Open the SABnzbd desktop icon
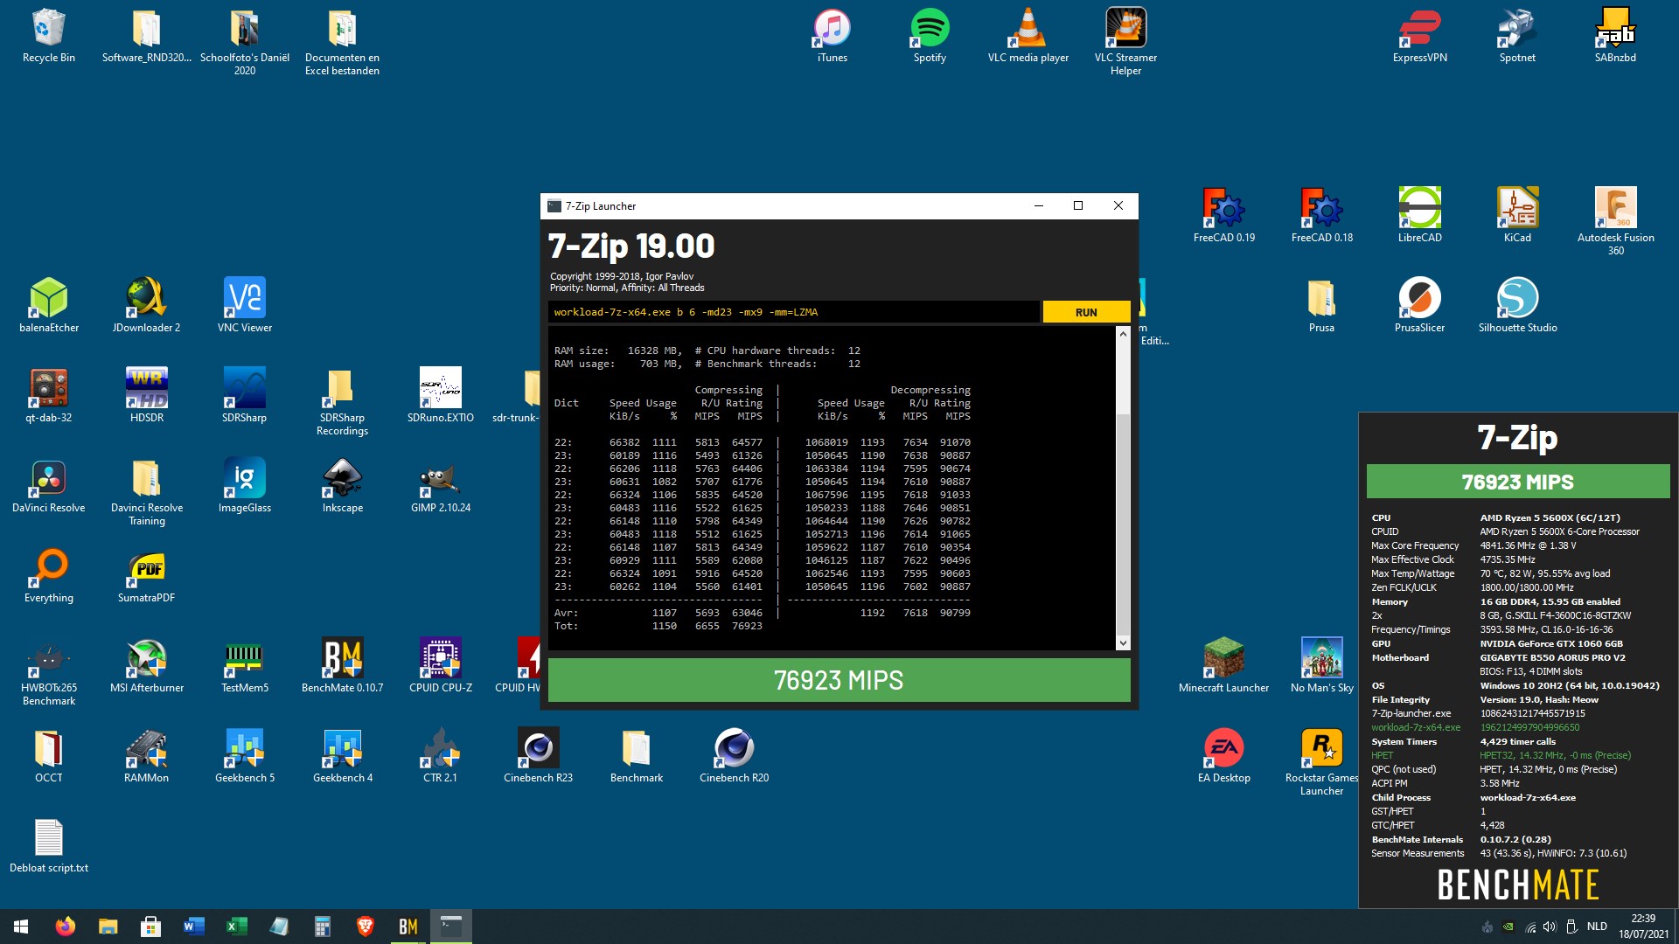The image size is (1679, 944). click(1616, 37)
